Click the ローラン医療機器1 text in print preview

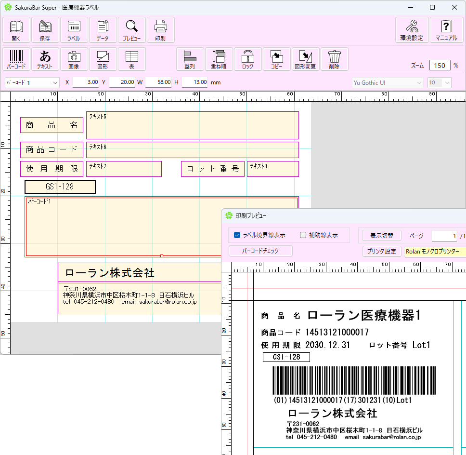pos(364,315)
